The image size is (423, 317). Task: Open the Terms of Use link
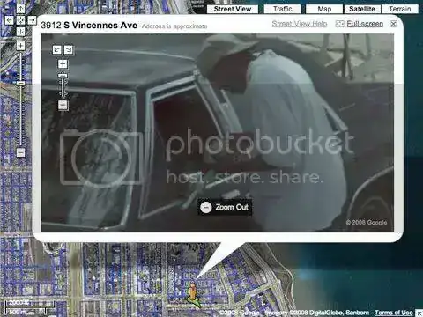click(394, 313)
